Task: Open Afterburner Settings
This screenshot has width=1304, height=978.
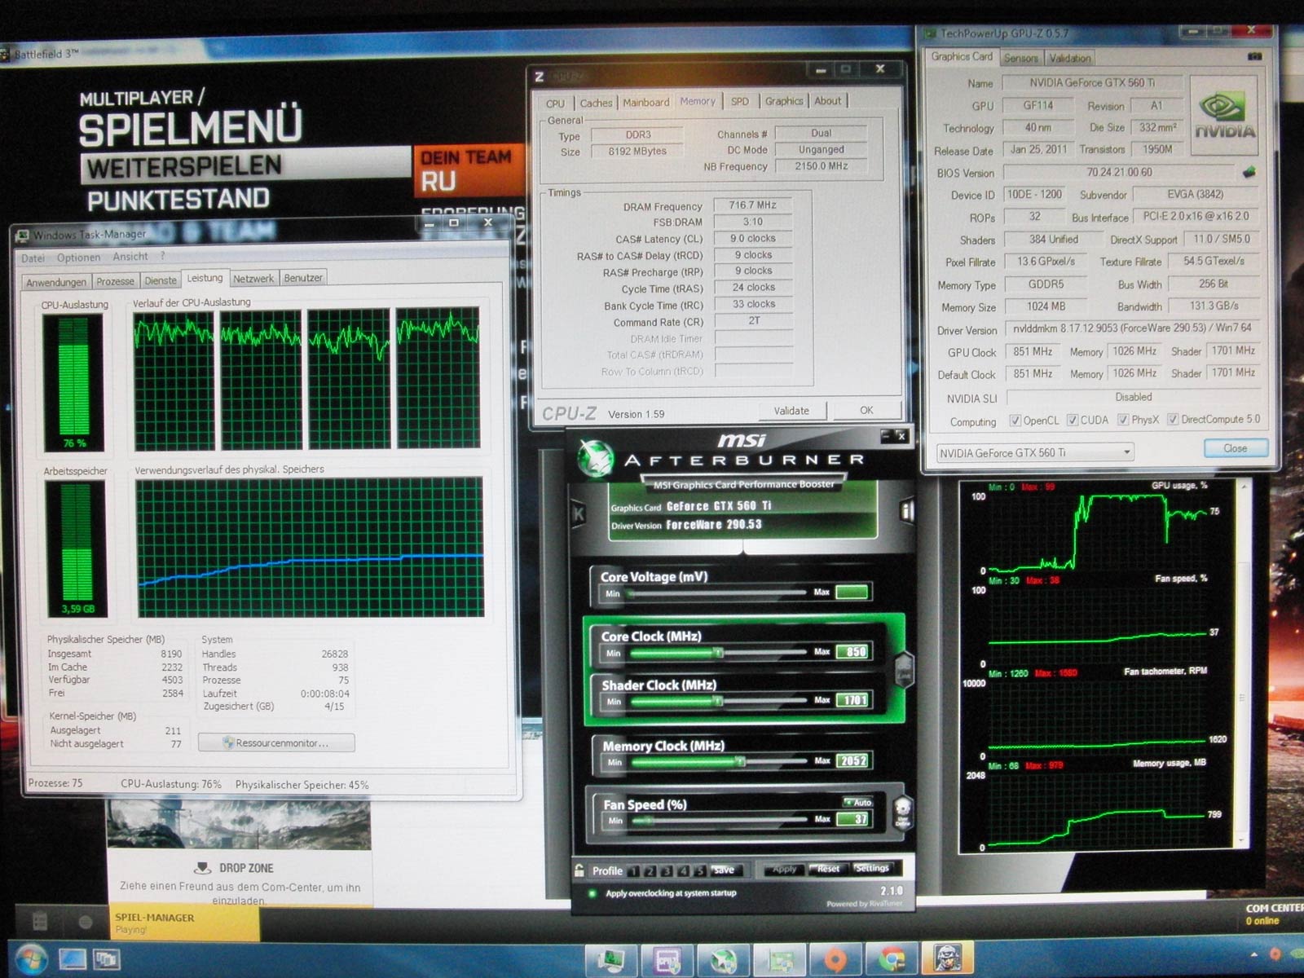Action: coord(872,868)
